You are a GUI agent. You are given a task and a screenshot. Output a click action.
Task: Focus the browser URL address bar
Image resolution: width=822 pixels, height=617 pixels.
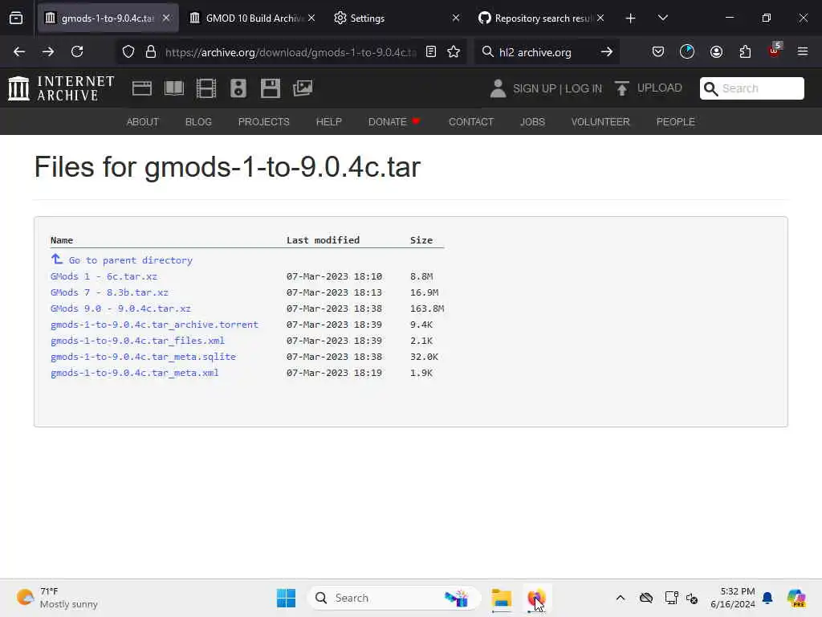click(x=291, y=52)
